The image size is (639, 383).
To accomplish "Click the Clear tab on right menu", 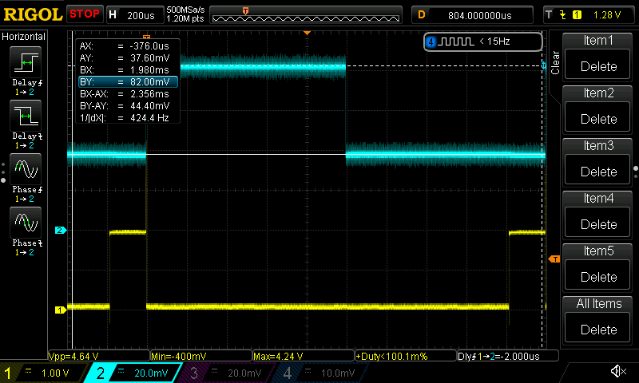I will point(555,62).
